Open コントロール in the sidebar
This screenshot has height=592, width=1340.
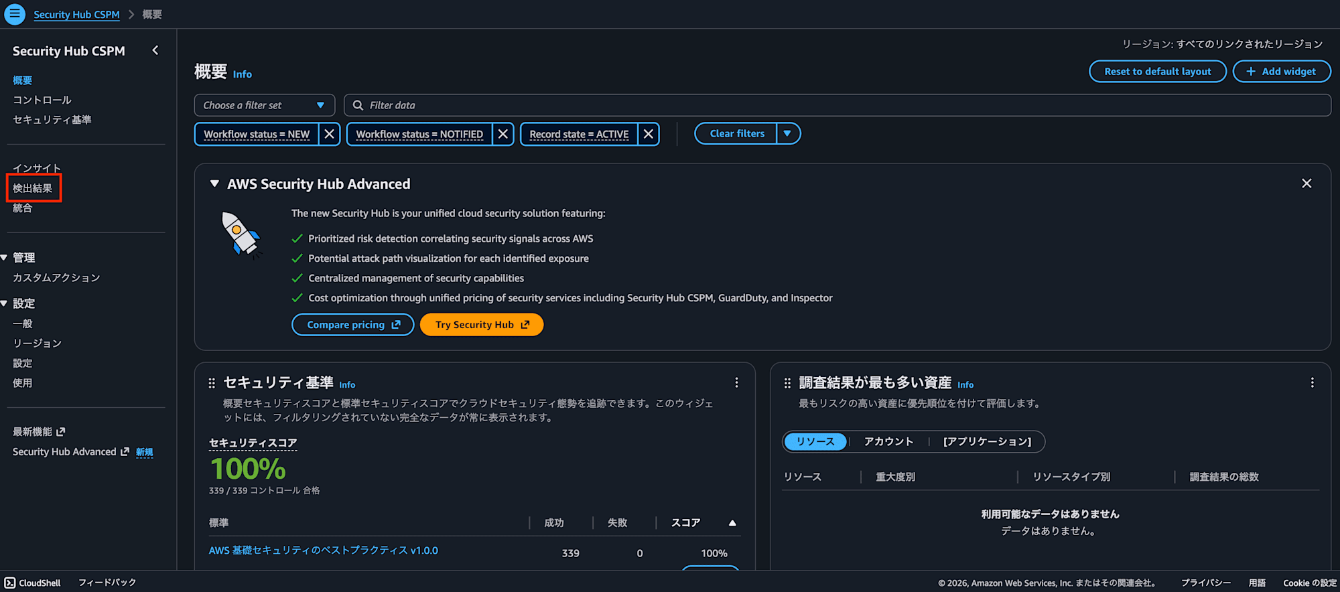click(42, 100)
